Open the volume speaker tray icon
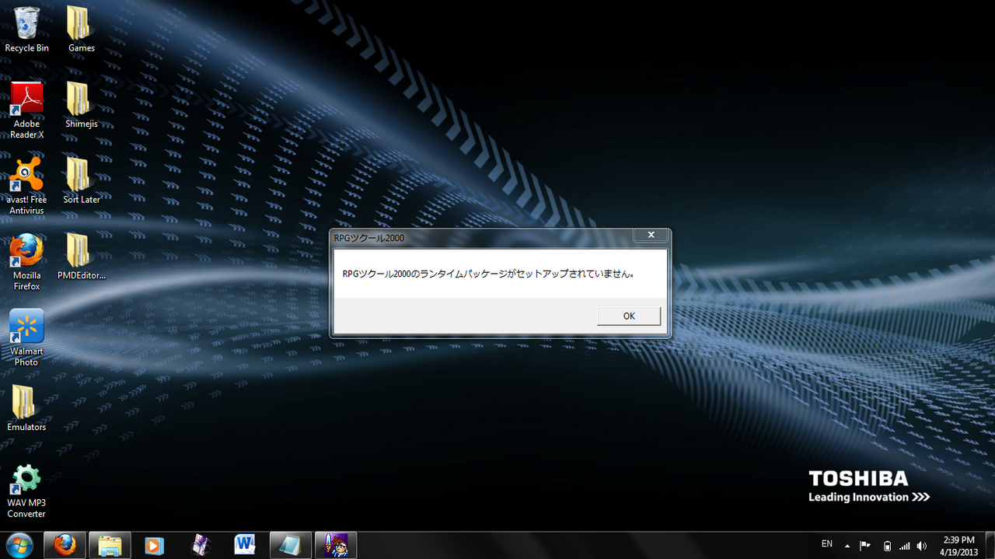Screen dimensions: 995x559 (922, 546)
